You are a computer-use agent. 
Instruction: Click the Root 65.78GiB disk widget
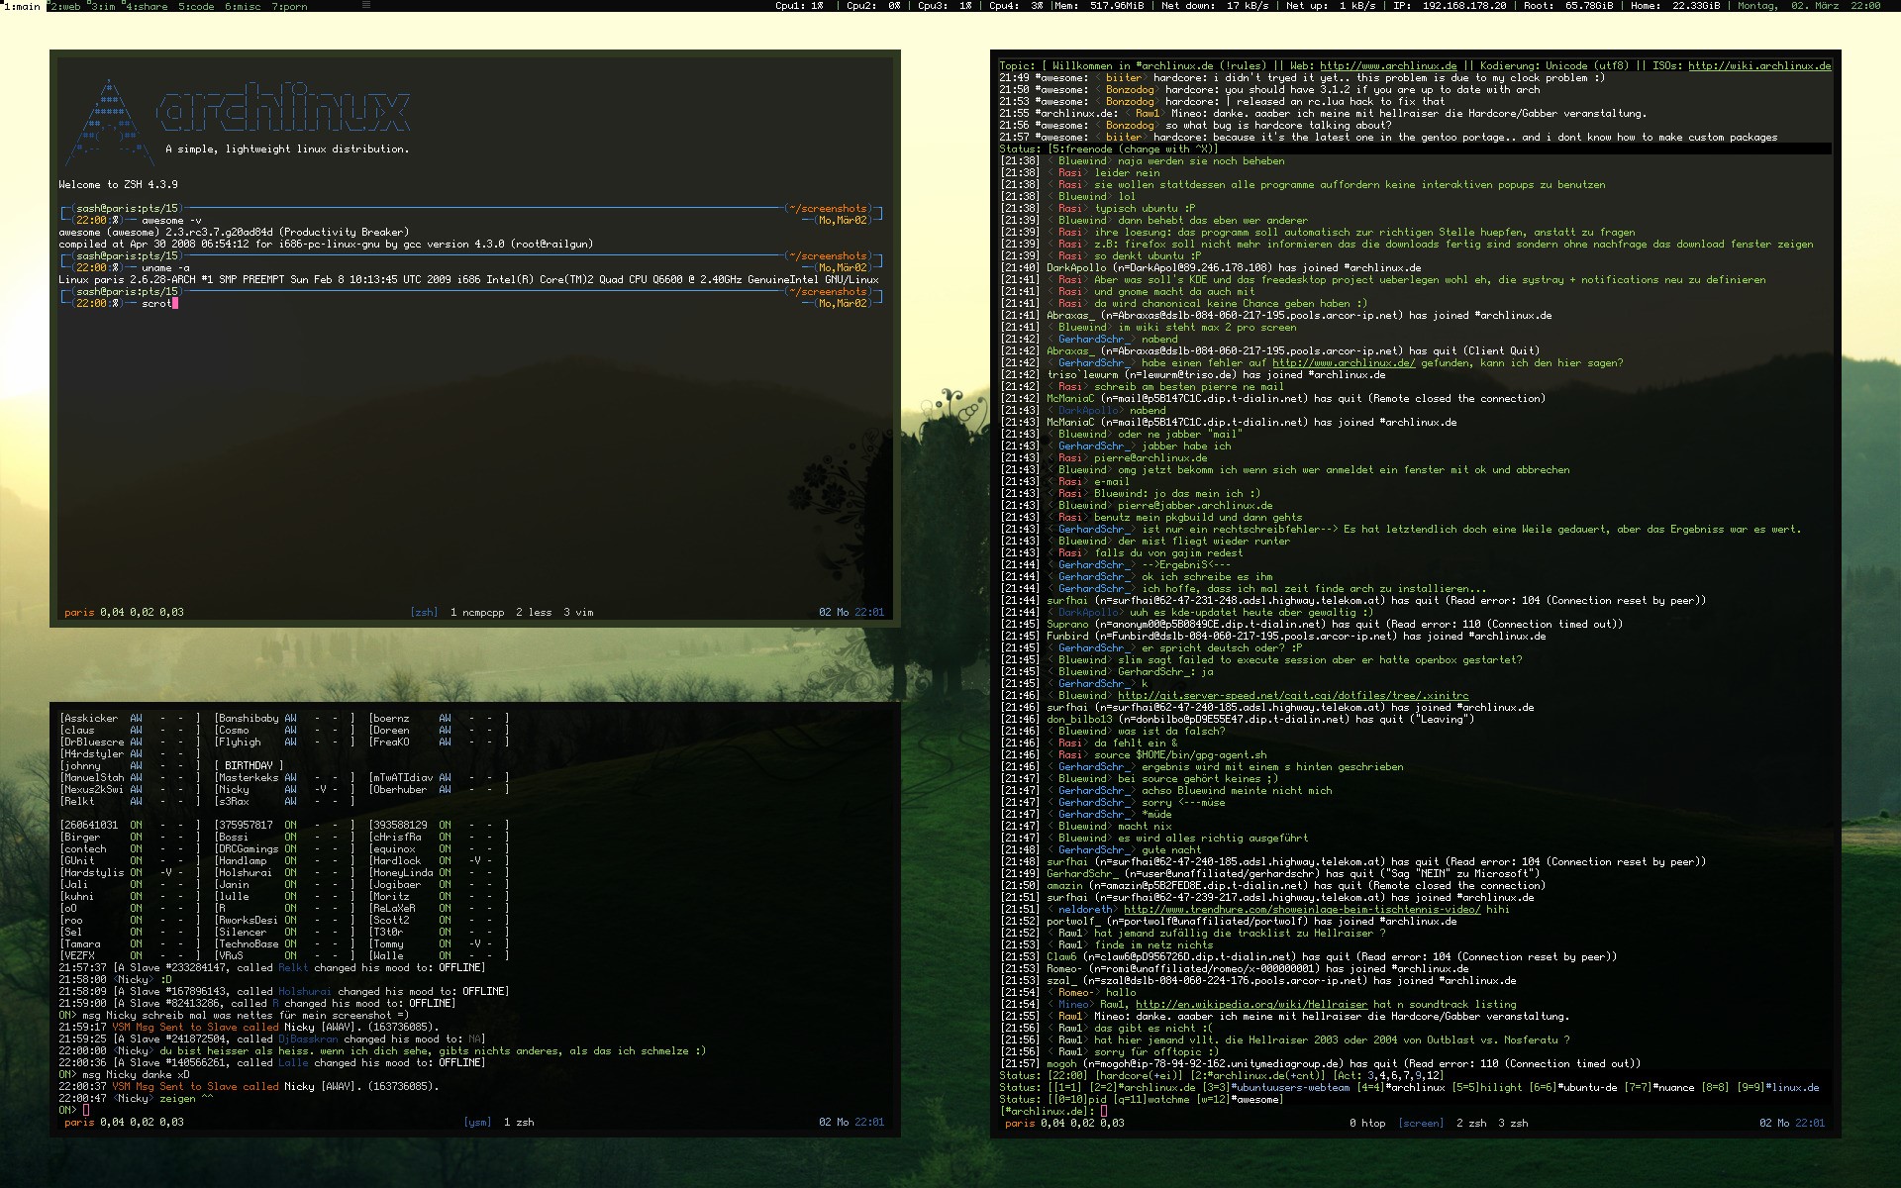(x=1568, y=6)
